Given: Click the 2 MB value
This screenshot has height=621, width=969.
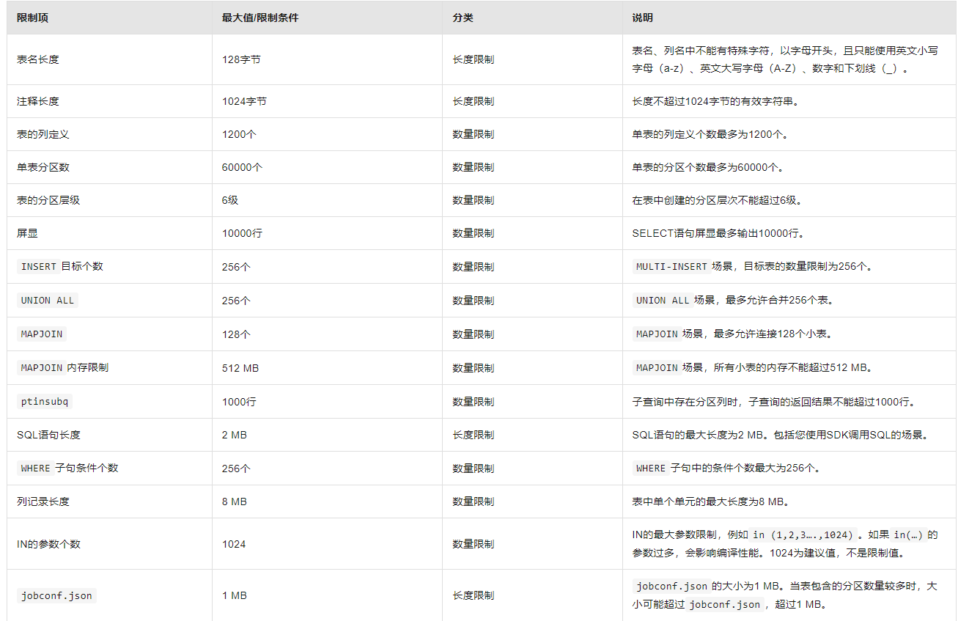Looking at the screenshot, I should pos(235,435).
